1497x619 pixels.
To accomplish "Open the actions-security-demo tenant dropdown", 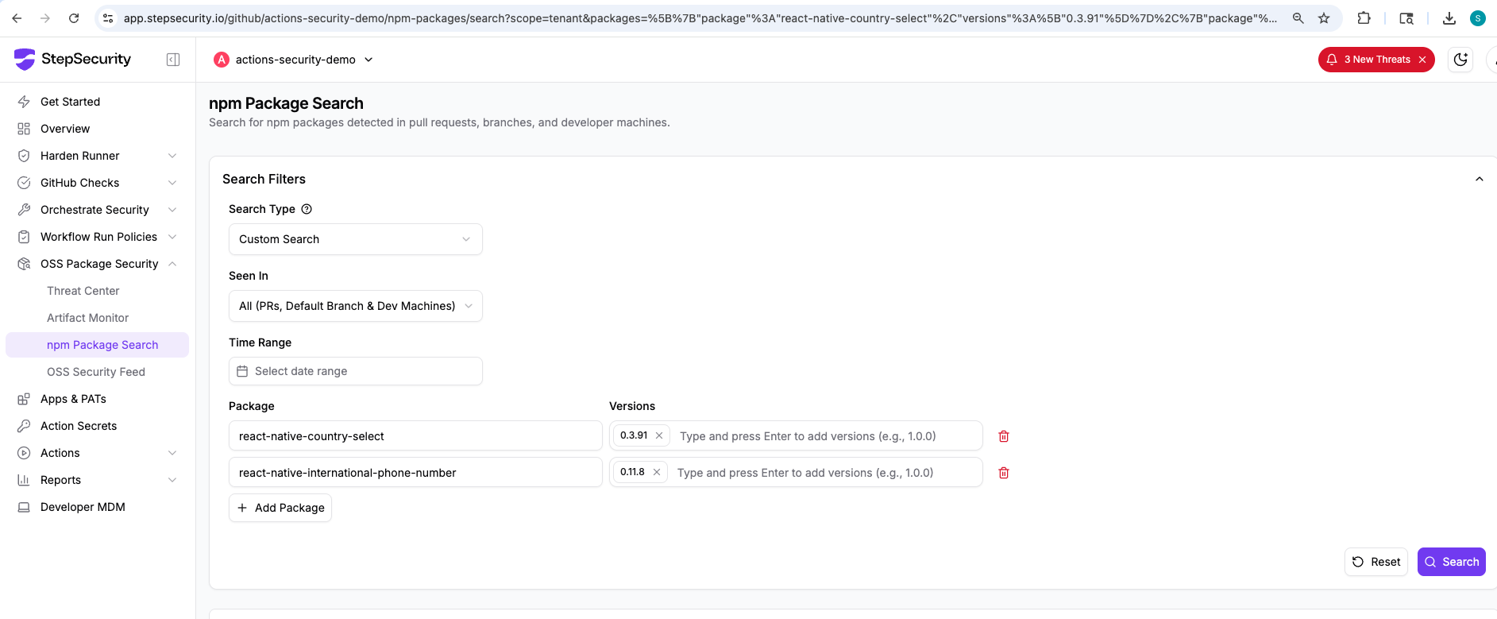I will coord(295,60).
